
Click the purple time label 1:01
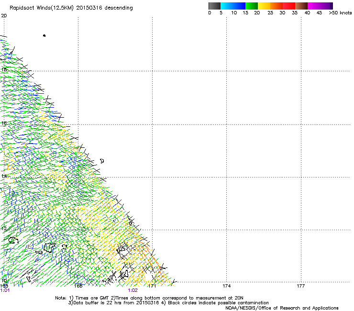(5, 290)
